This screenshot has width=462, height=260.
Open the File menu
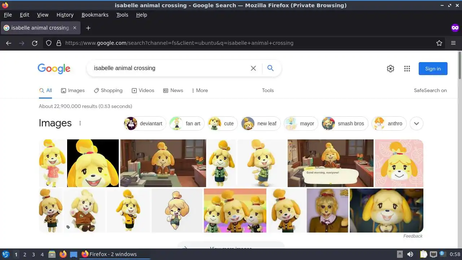tap(8, 15)
